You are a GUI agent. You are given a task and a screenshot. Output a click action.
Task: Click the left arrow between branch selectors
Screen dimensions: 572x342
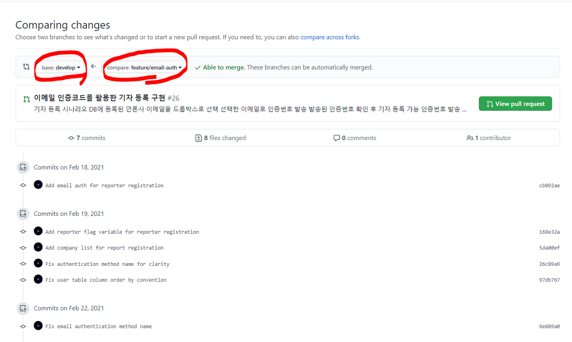[x=93, y=66]
